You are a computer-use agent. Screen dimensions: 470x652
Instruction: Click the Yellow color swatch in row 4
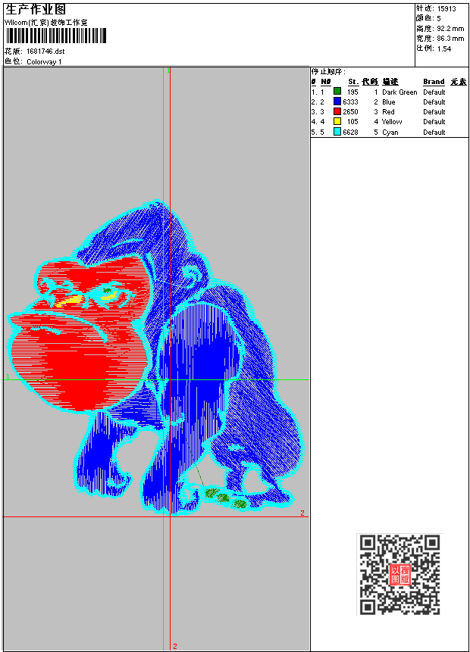[x=337, y=121]
